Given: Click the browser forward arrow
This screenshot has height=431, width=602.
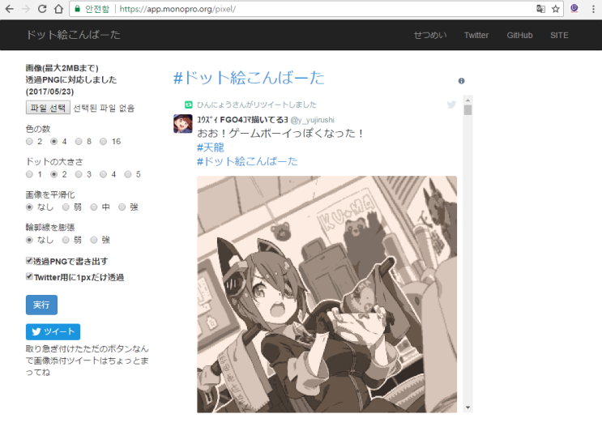Looking at the screenshot, I should point(26,9).
